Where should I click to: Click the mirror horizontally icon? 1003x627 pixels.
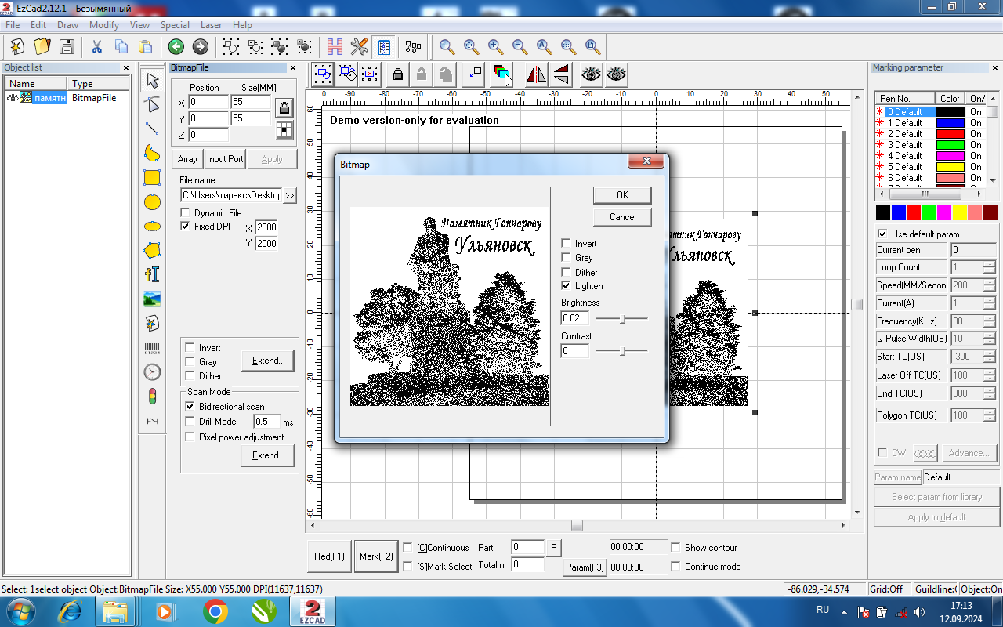(x=536, y=74)
